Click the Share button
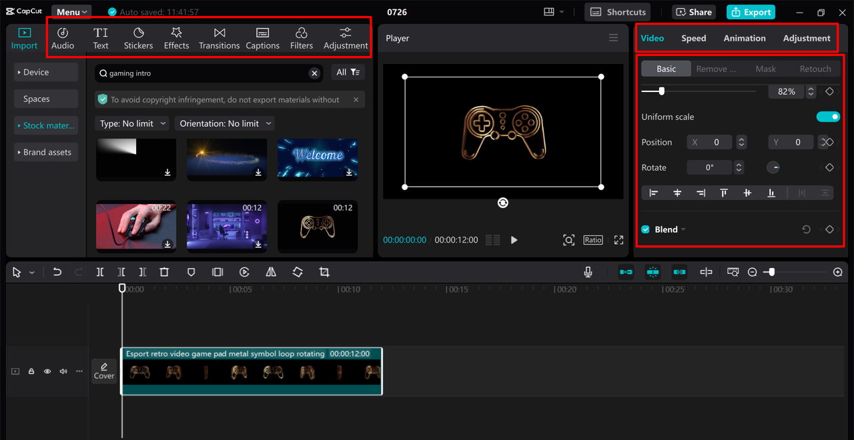The image size is (854, 440). click(x=694, y=12)
